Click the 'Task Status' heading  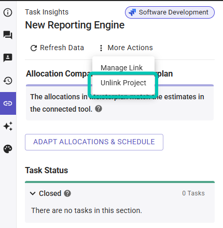coord(47,171)
